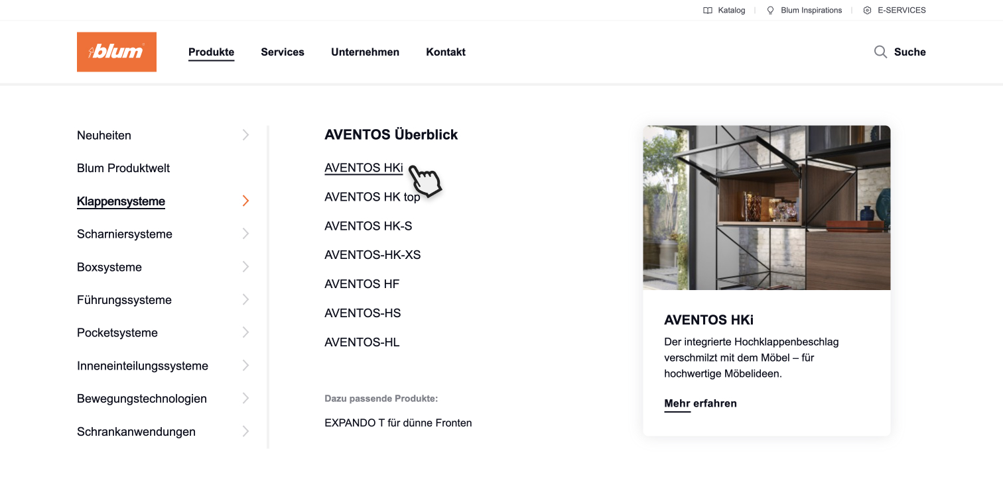The width and height of the screenshot is (1003, 502).
Task: Open the Katalog link
Action: pos(731,11)
